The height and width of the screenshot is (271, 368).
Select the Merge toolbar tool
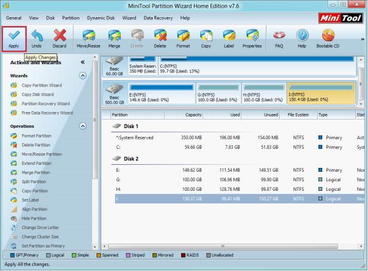pyautogui.click(x=114, y=39)
